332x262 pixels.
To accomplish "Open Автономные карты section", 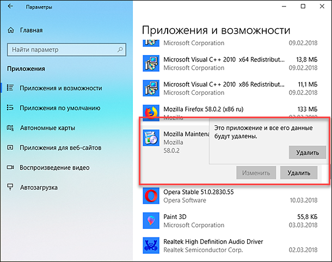I will [x=48, y=128].
